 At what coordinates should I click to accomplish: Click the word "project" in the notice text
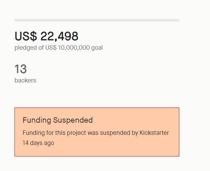[x=76, y=133]
